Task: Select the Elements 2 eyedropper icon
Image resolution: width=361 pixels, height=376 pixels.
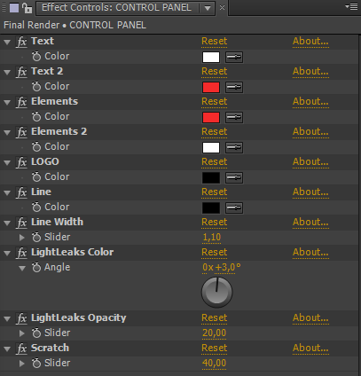Action: click(234, 147)
